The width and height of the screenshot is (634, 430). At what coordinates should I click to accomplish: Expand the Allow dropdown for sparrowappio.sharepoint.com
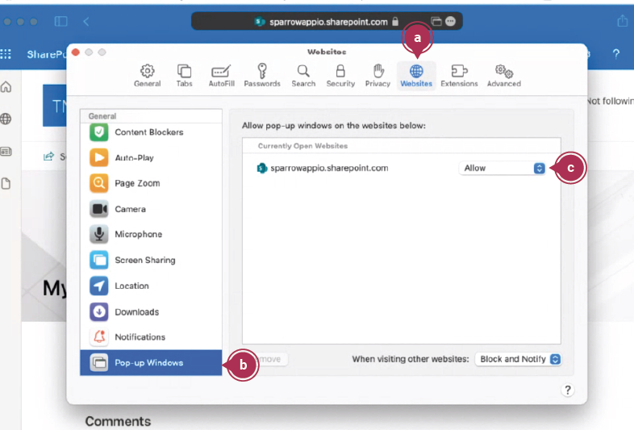(503, 168)
